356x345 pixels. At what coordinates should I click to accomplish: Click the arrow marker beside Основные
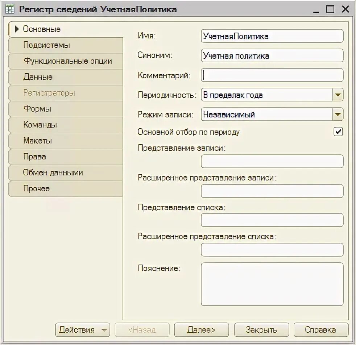point(17,29)
